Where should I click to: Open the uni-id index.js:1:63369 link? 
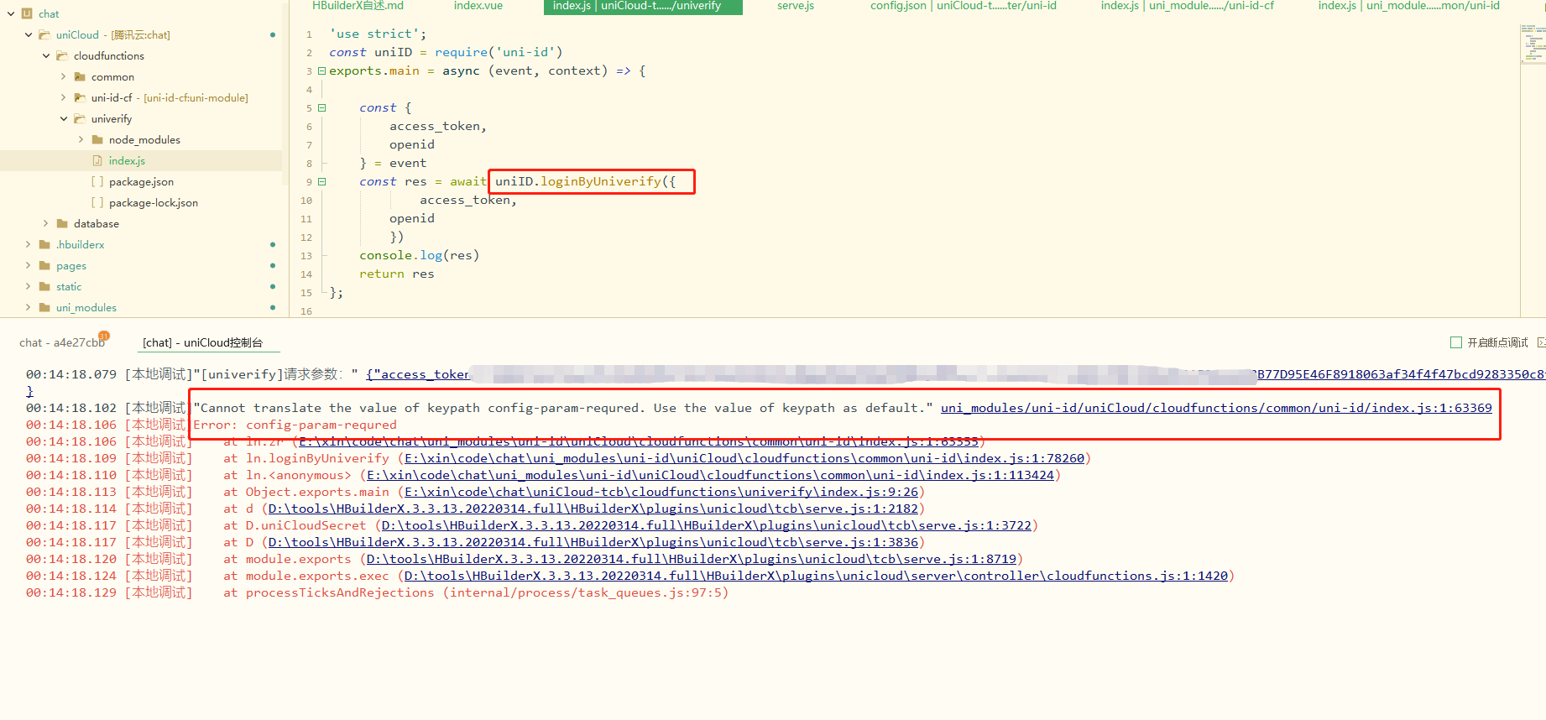click(x=1215, y=408)
